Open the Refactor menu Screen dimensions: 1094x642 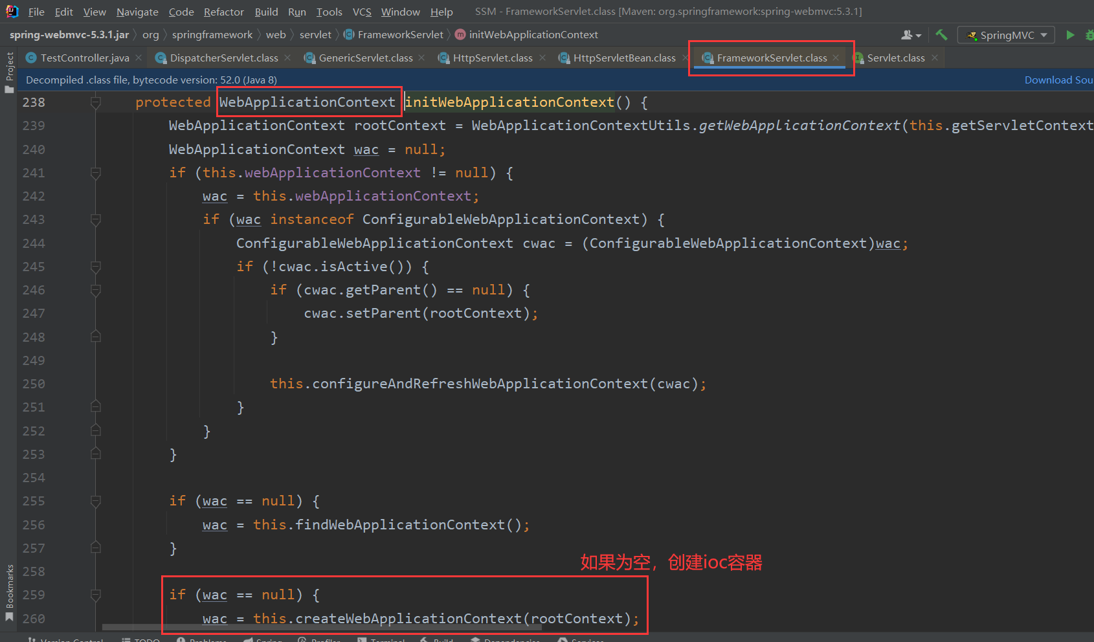(224, 12)
